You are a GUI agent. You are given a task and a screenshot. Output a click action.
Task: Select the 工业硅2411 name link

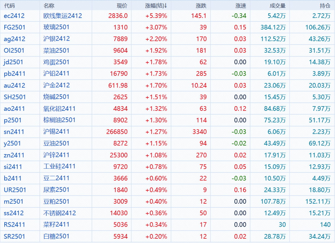tap(59, 167)
